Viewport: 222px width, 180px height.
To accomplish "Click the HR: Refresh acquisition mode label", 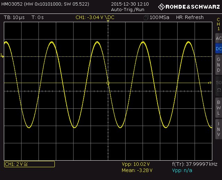I will click(190, 18).
